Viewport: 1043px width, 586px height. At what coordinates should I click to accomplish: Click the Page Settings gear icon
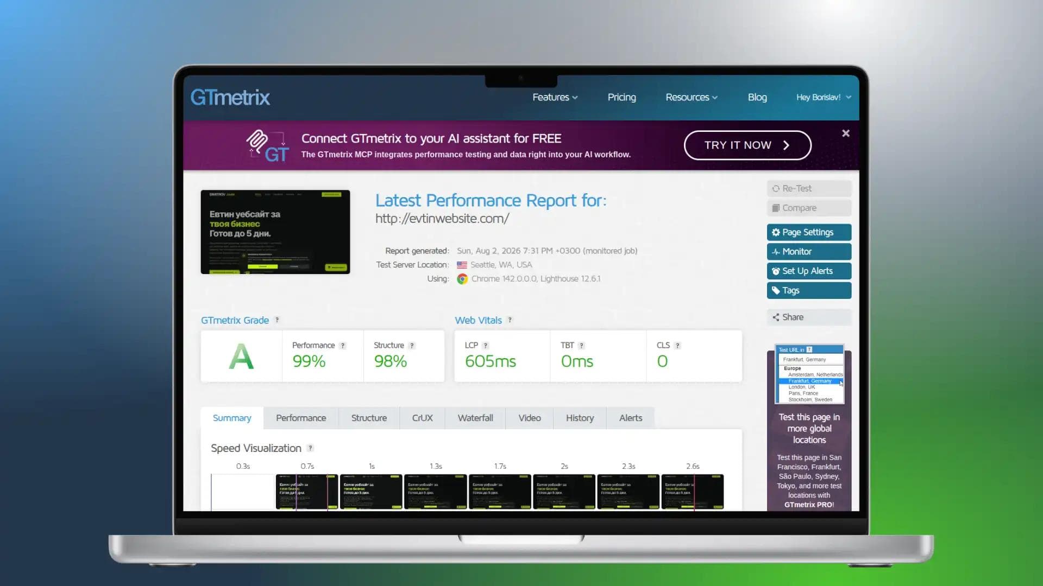(776, 232)
